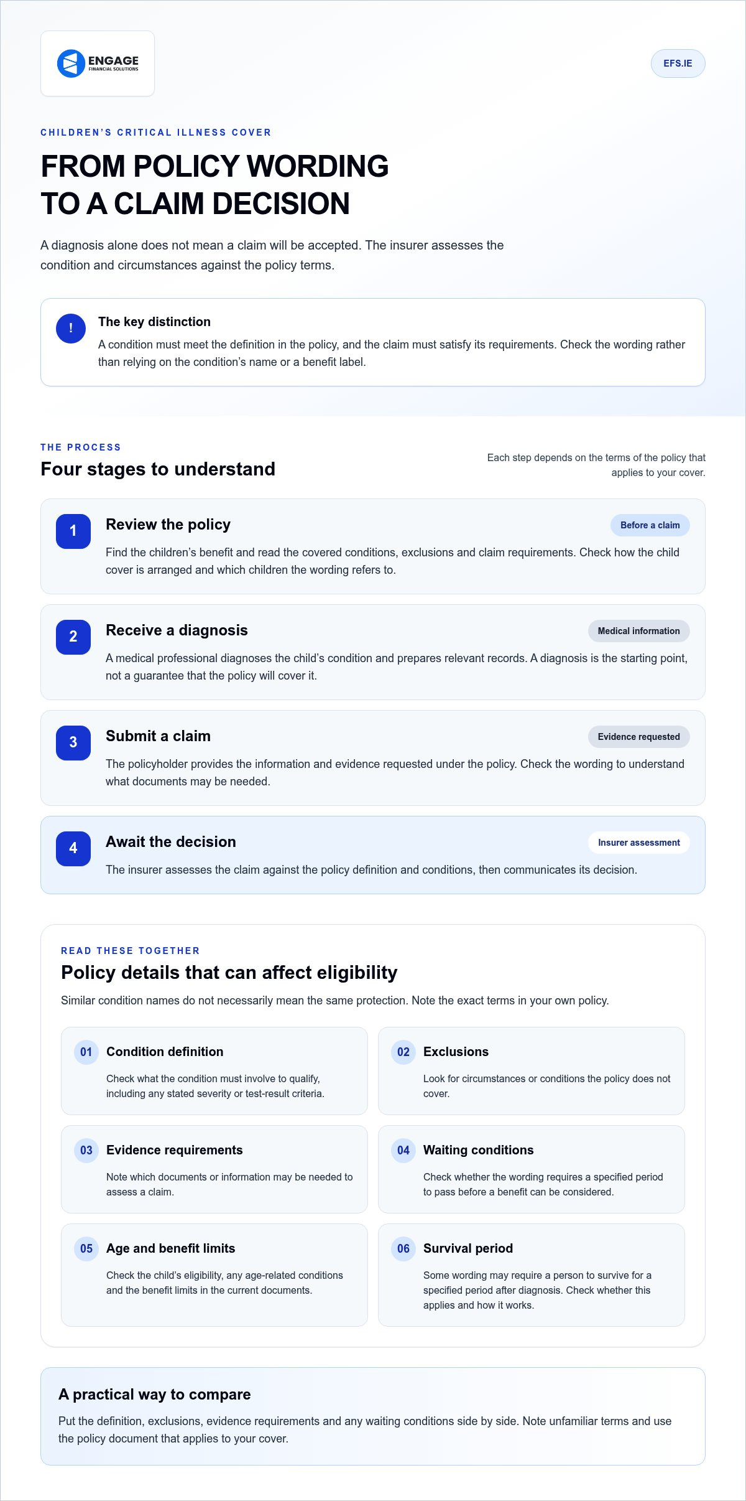Open the EFS.IE link badge
Image resolution: width=746 pixels, height=1501 pixels.
coord(678,63)
